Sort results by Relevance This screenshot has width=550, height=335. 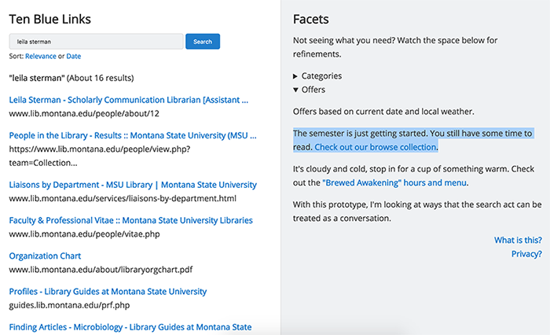pos(40,57)
